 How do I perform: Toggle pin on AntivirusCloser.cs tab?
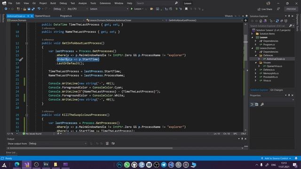[28, 16]
